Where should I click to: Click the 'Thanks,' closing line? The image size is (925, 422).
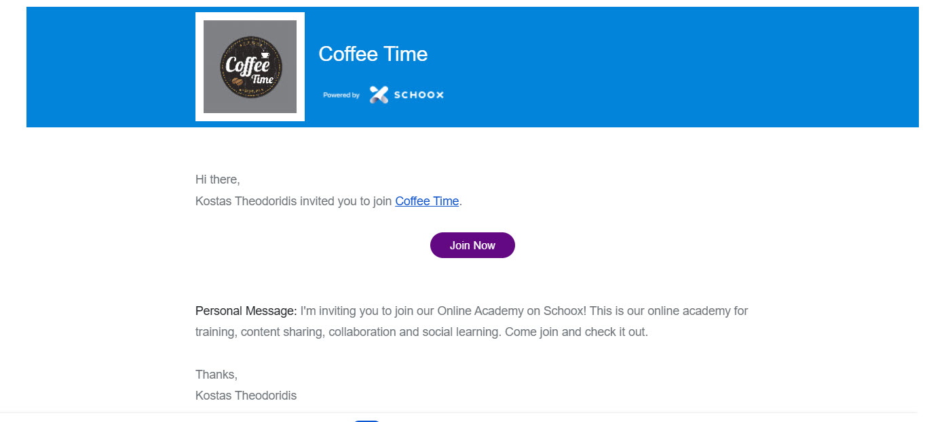216,375
